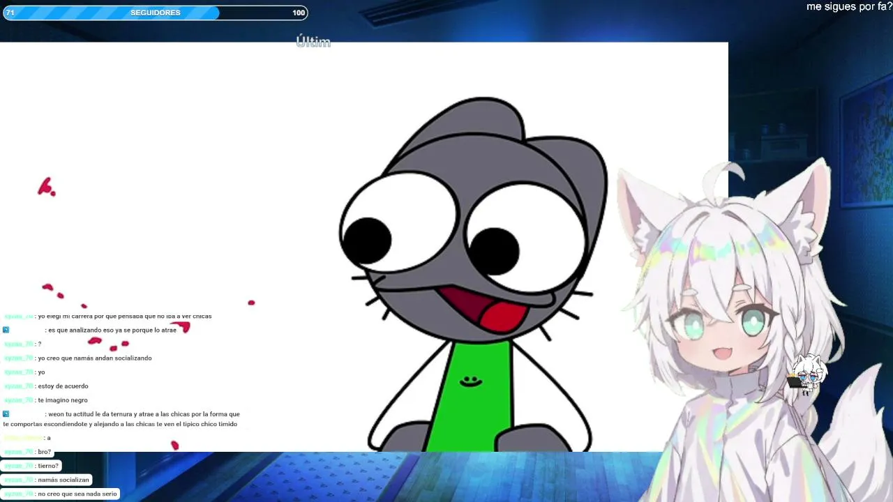Click chat message "yo elegí mi carrera"
The width and height of the screenshot is (893, 502).
pos(124,317)
